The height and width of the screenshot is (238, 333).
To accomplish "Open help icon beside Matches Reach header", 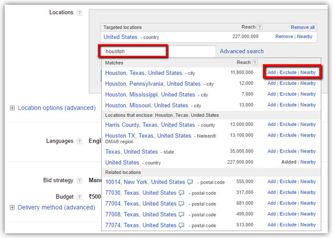I will pyautogui.click(x=254, y=63).
